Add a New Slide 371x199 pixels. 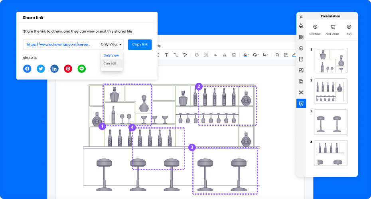tap(315, 29)
